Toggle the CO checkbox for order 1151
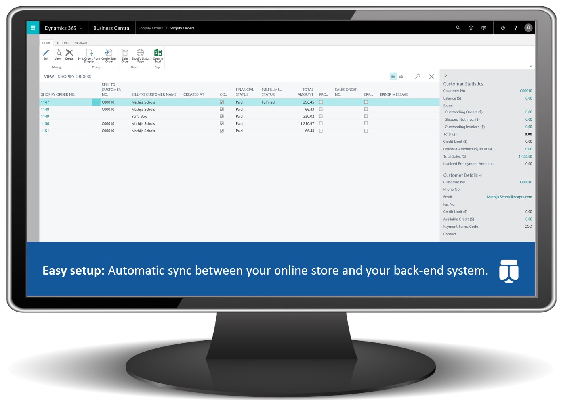Screen dimensions: 561x400 [x=222, y=131]
